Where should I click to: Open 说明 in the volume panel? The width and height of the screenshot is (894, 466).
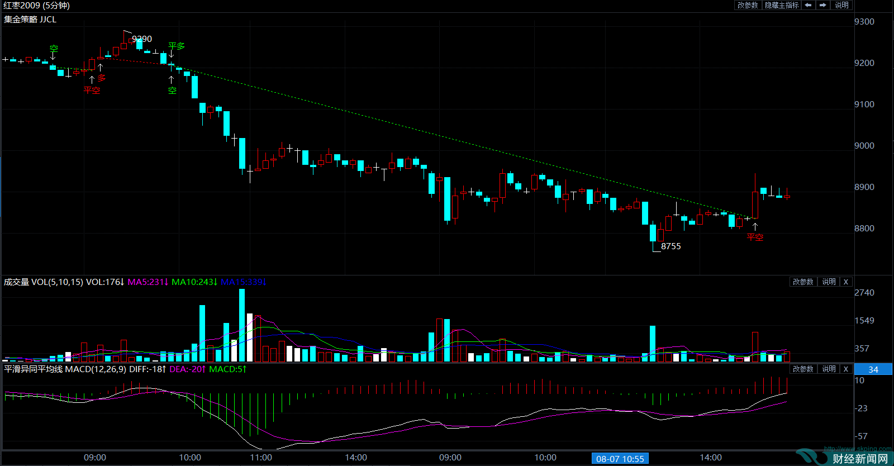[829, 282]
